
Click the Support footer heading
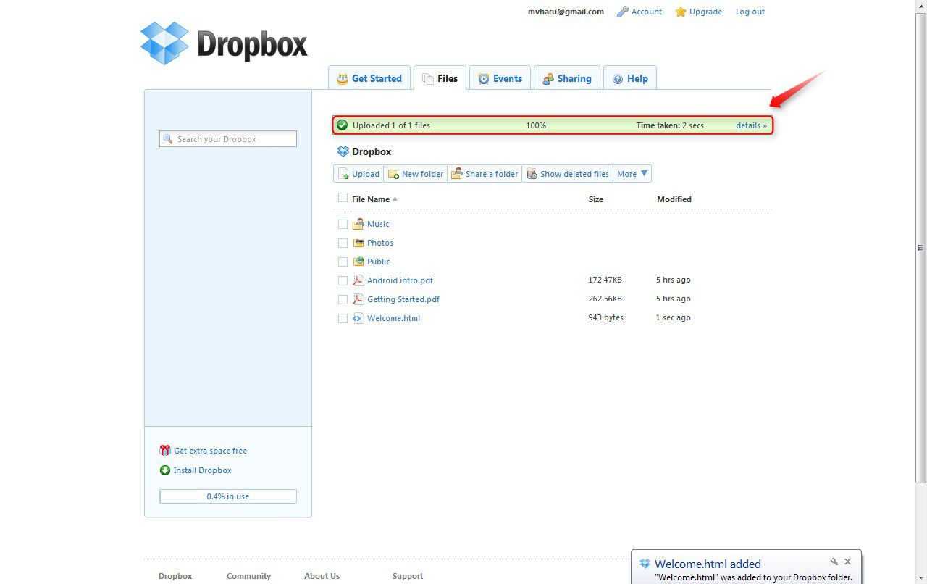click(x=408, y=576)
